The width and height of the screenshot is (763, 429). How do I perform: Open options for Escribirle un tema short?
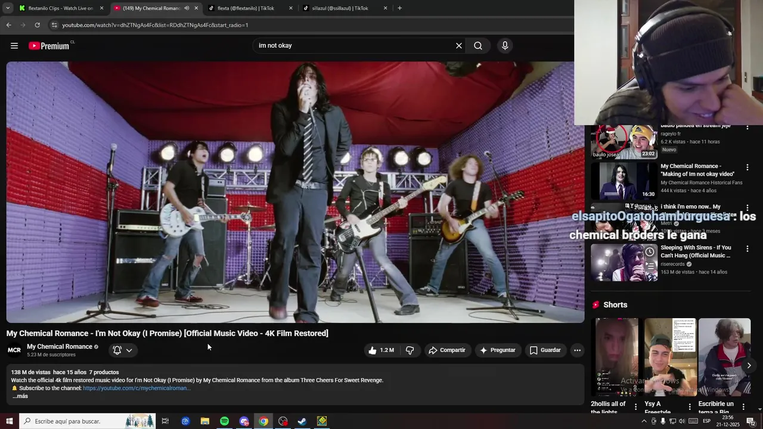[x=743, y=407]
